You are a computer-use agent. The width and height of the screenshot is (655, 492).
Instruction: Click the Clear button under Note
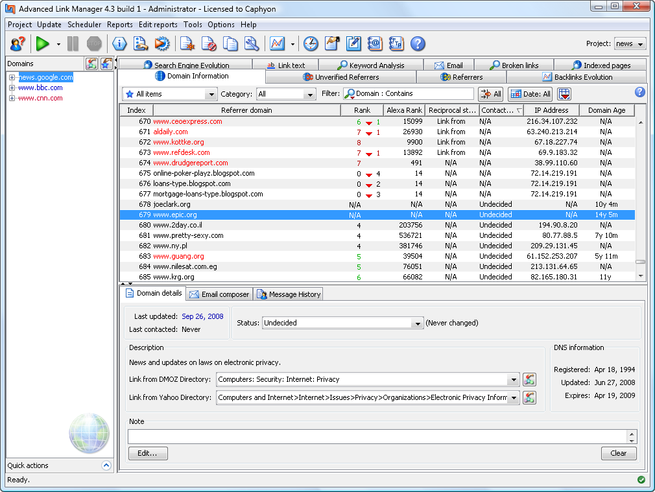coord(619,453)
